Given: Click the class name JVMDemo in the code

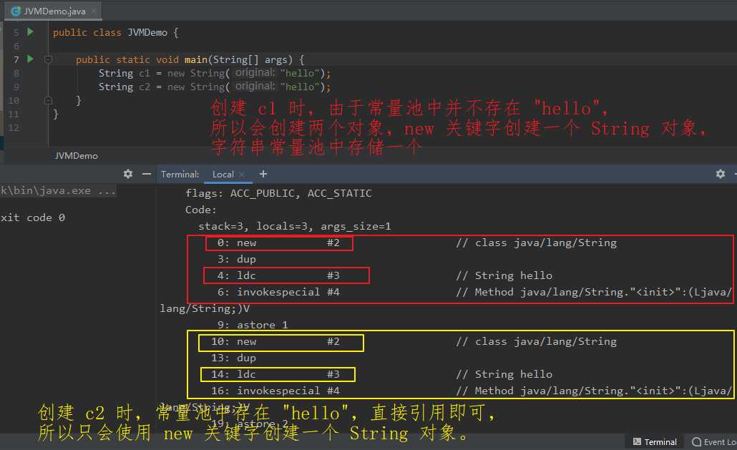Looking at the screenshot, I should 147,32.
